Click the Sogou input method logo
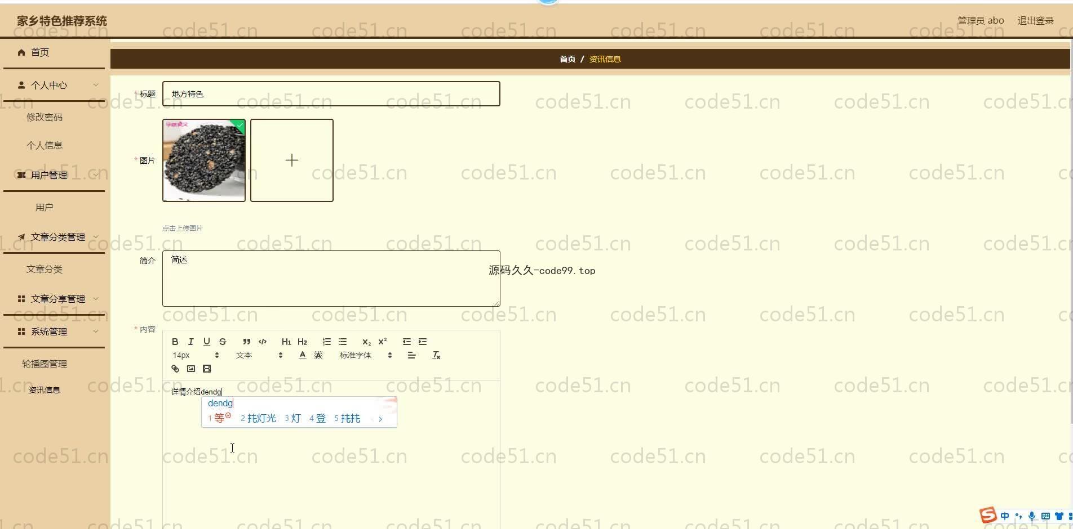 coord(988,515)
